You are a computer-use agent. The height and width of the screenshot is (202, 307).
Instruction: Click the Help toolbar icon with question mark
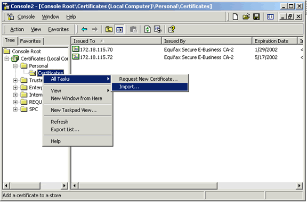click(172, 29)
